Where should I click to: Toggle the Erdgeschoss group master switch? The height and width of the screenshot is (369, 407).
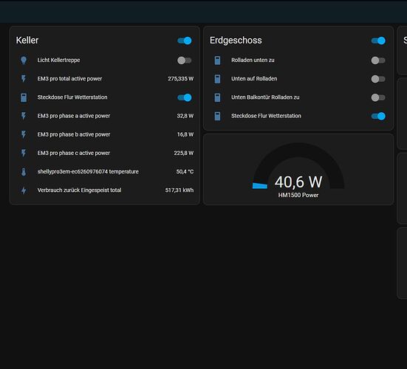point(378,41)
